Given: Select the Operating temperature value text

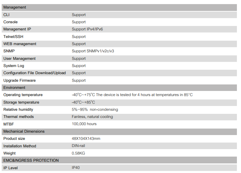Looking at the screenshot, I should coord(132,95).
